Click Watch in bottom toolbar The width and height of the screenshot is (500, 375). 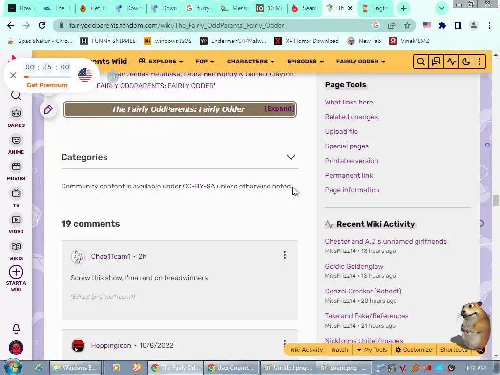pos(339,350)
